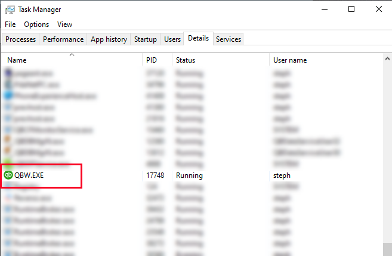Image resolution: width=392 pixels, height=256 pixels.
Task: Maximize the Task Manager window
Action: click(x=351, y=9)
